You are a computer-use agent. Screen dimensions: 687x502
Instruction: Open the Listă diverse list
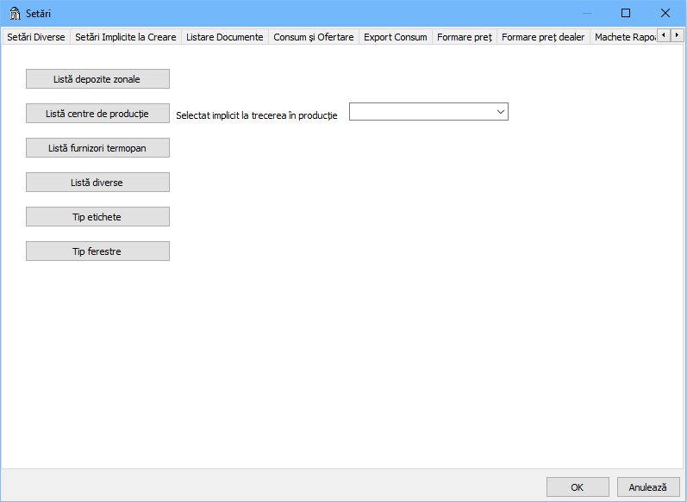97,183
